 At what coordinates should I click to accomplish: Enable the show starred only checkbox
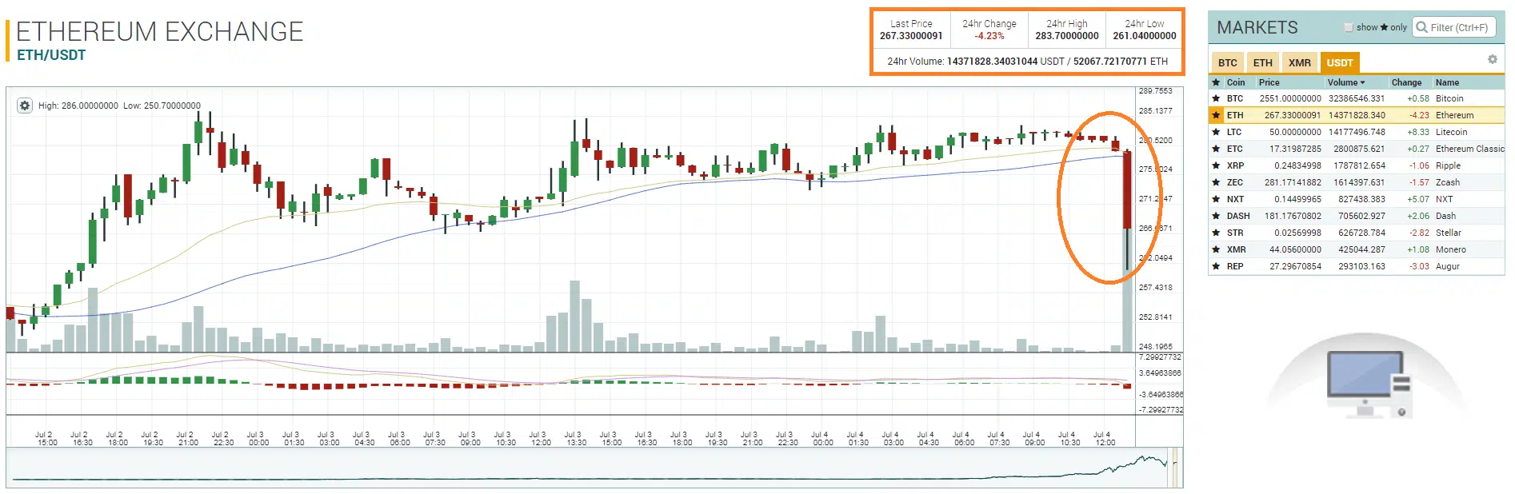coord(1349,27)
